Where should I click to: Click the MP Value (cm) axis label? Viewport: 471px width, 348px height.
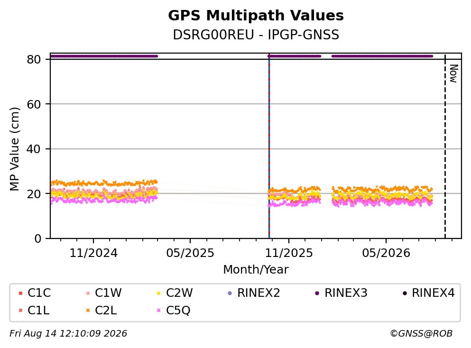pyautogui.click(x=14, y=149)
